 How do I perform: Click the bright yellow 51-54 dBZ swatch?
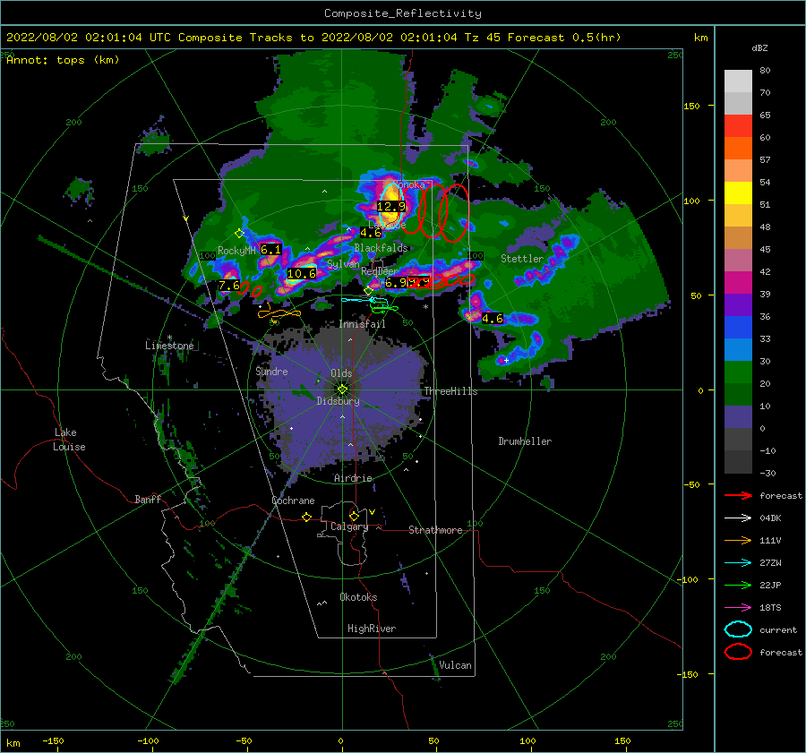click(738, 193)
